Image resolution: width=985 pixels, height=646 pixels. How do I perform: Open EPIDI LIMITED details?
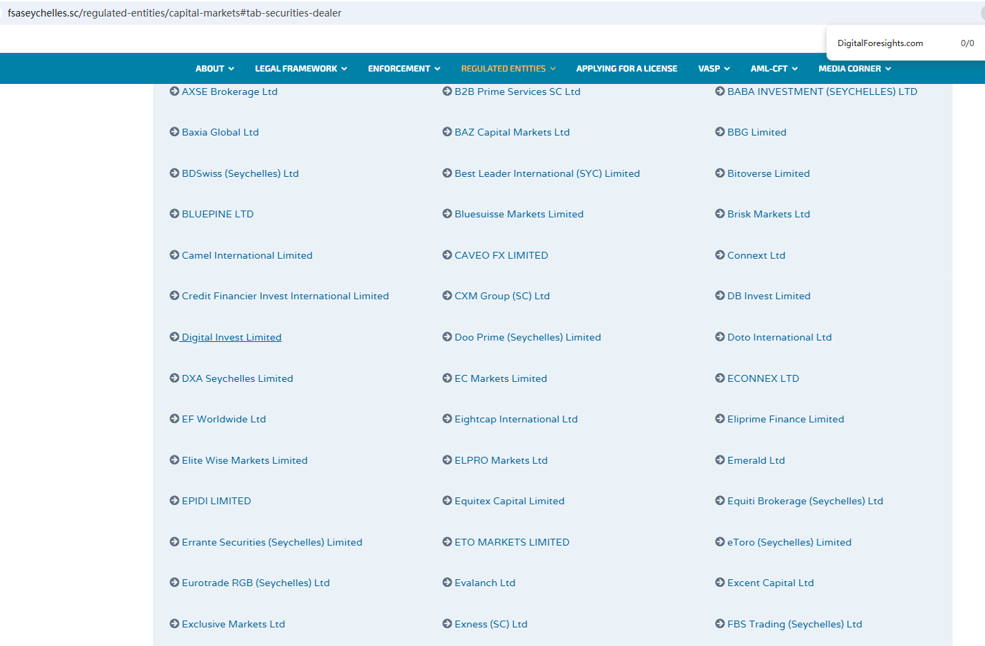coord(216,501)
